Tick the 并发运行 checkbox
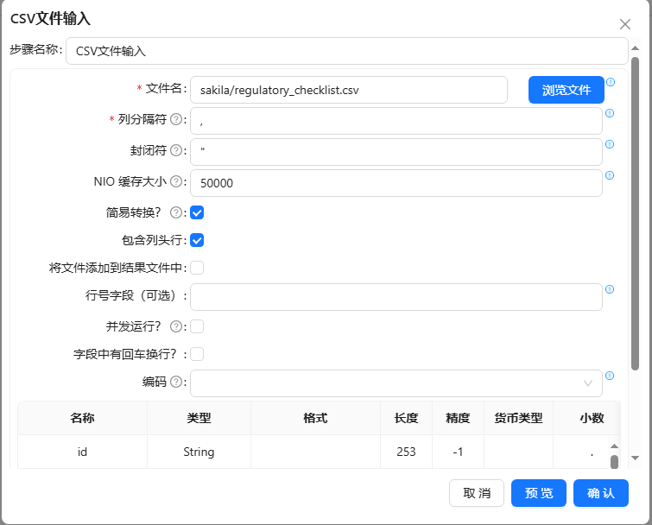This screenshot has width=652, height=525. coord(197,326)
